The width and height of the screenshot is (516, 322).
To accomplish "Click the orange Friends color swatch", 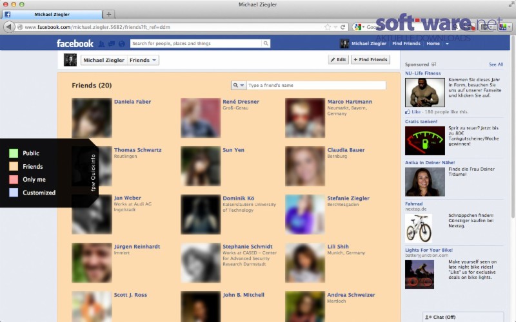I will click(14, 166).
